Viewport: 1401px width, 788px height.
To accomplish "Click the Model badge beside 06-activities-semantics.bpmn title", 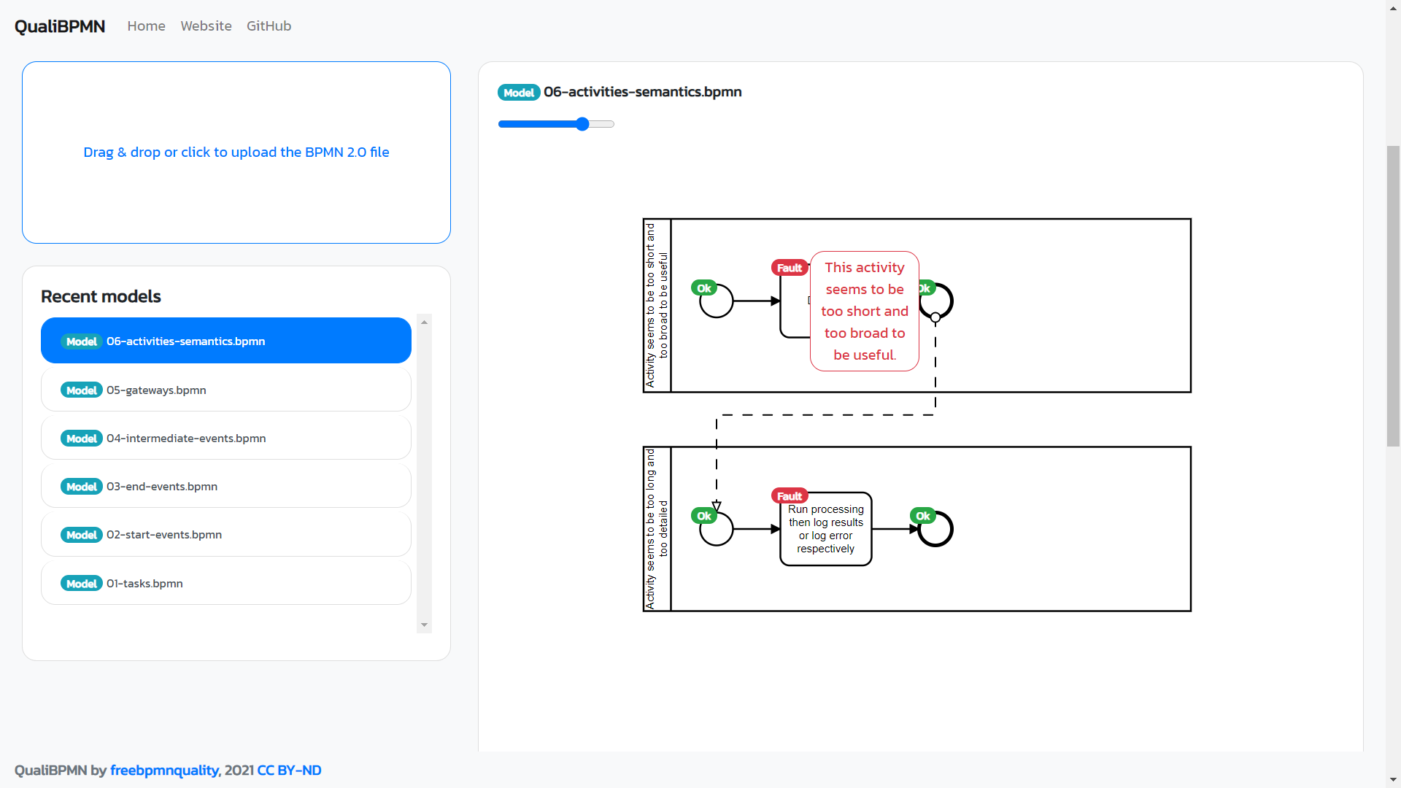I will [519, 92].
